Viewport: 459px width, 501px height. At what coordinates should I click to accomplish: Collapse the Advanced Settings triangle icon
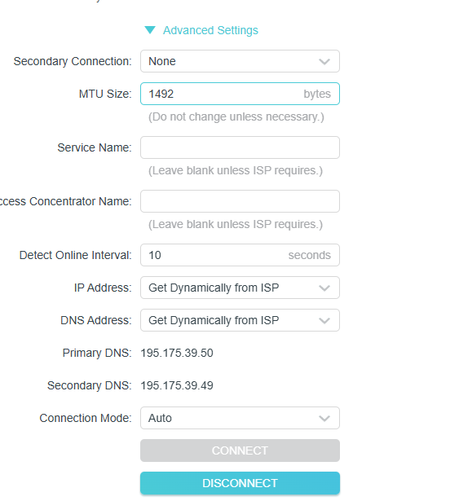[150, 30]
